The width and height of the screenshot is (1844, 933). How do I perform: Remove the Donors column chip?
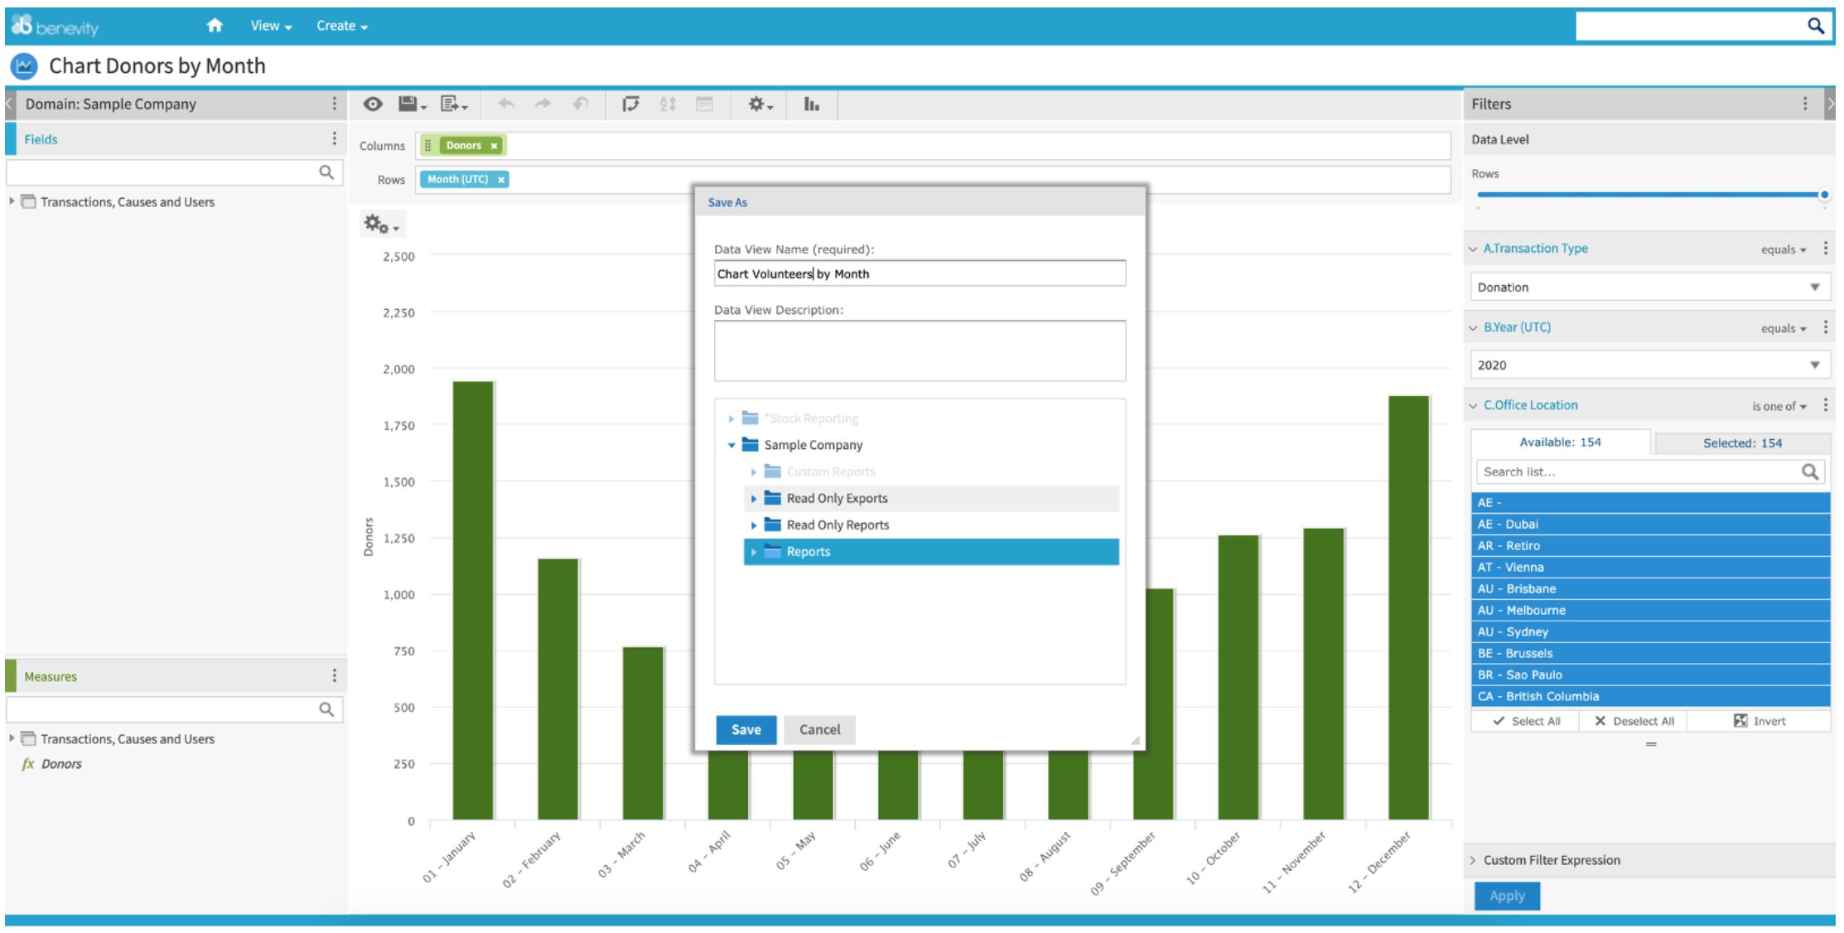tap(494, 146)
